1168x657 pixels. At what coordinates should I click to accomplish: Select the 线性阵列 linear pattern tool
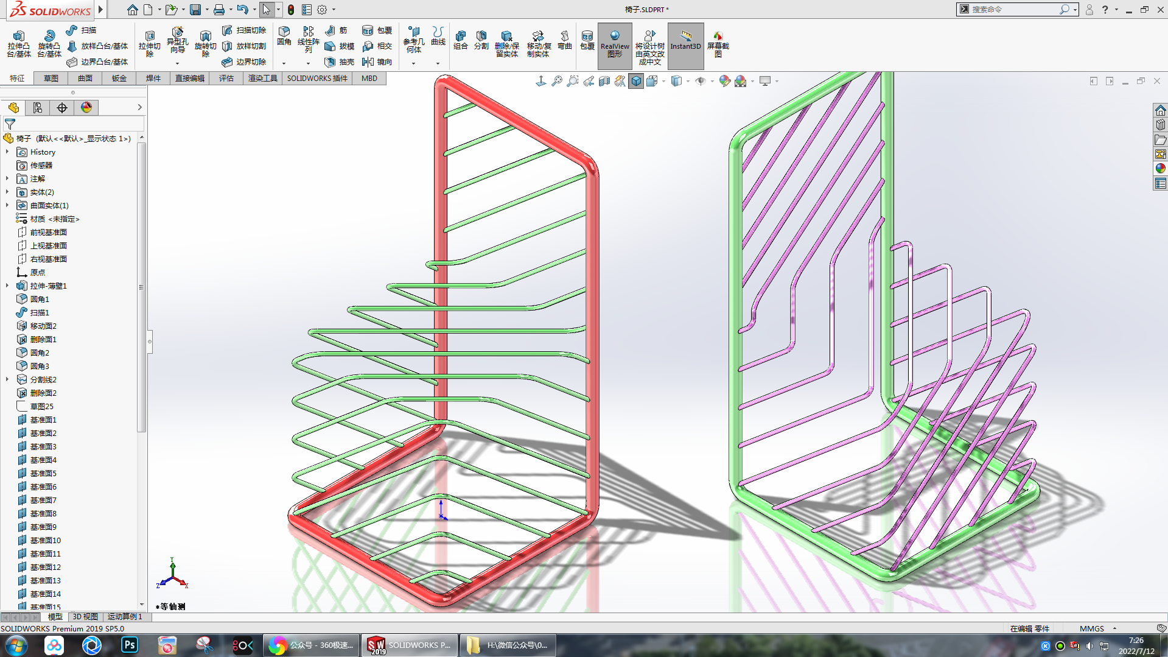click(308, 40)
